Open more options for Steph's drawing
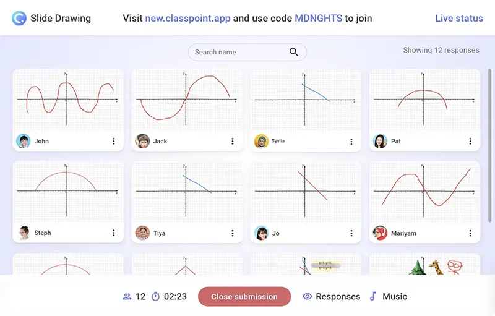 [x=113, y=233]
